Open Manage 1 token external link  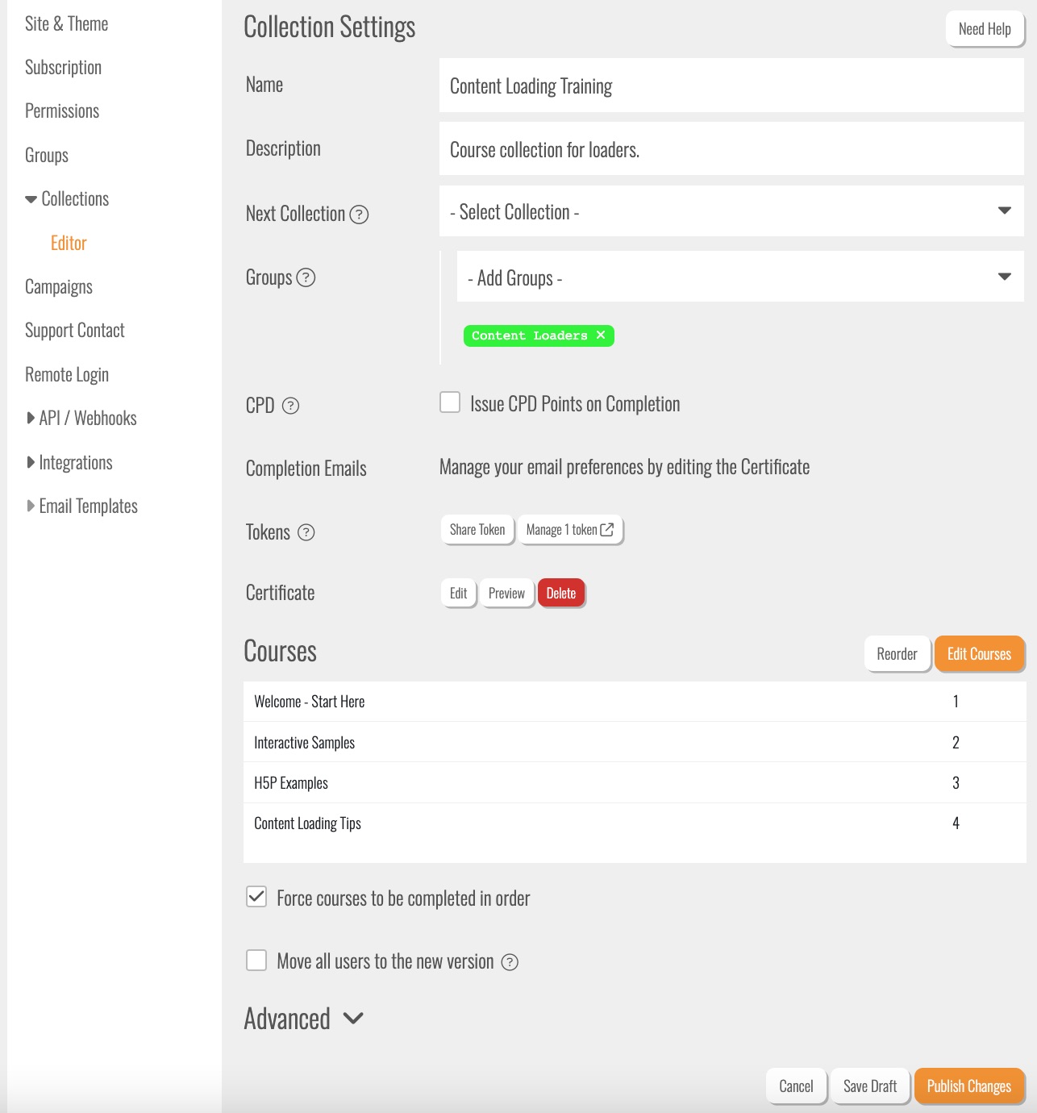pos(570,530)
